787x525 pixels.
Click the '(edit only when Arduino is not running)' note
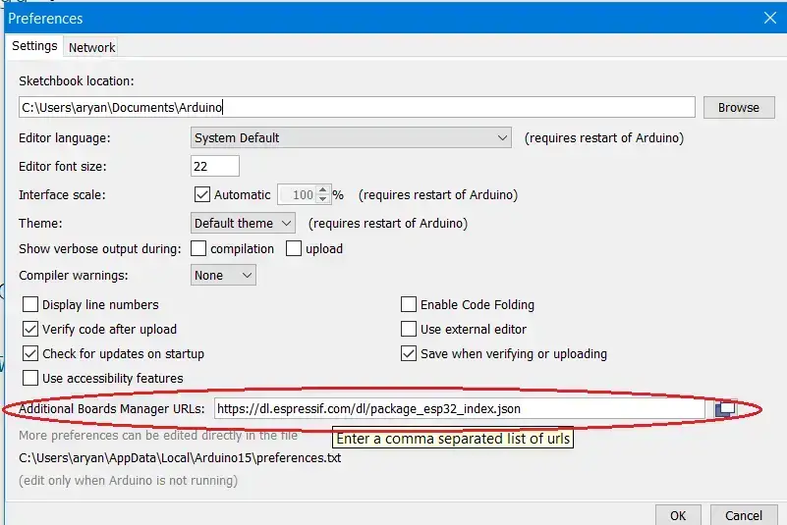point(128,481)
